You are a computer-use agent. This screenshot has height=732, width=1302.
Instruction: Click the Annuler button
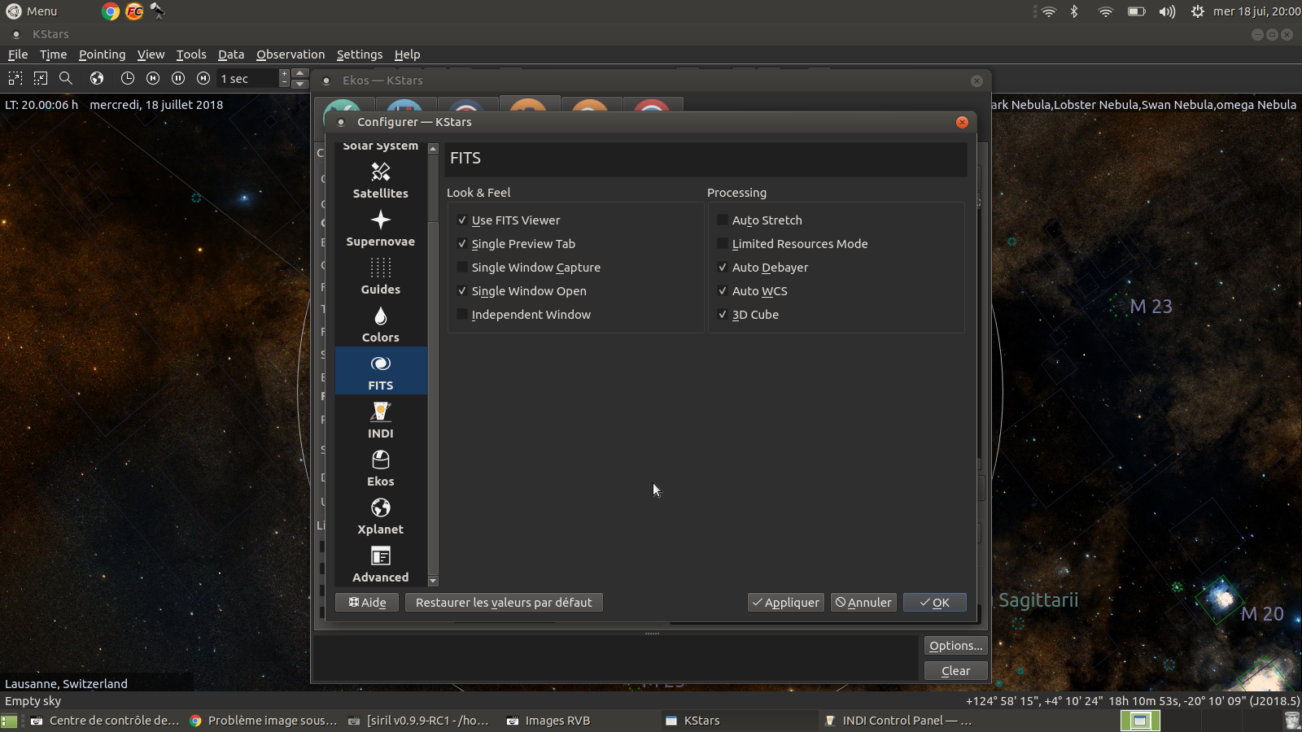(x=863, y=603)
